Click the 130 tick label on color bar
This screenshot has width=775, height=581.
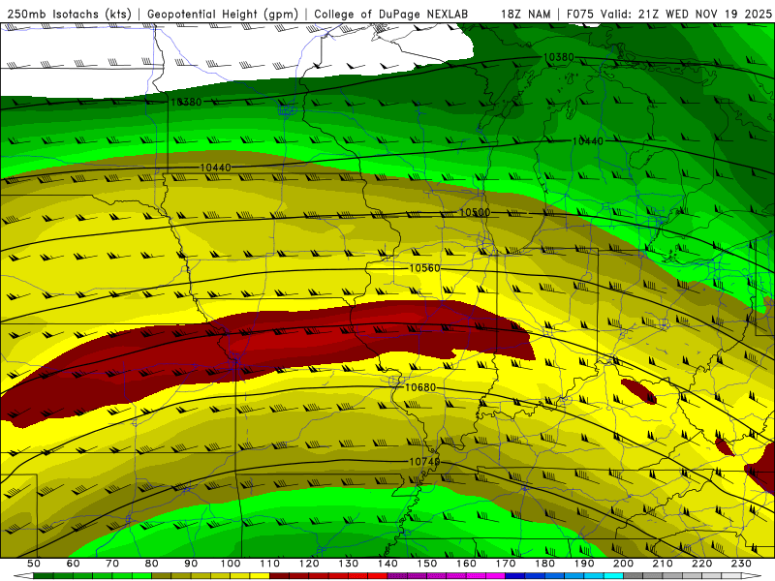coord(349,564)
